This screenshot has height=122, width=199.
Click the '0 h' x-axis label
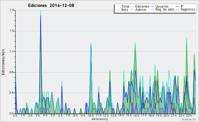click(x=15, y=116)
